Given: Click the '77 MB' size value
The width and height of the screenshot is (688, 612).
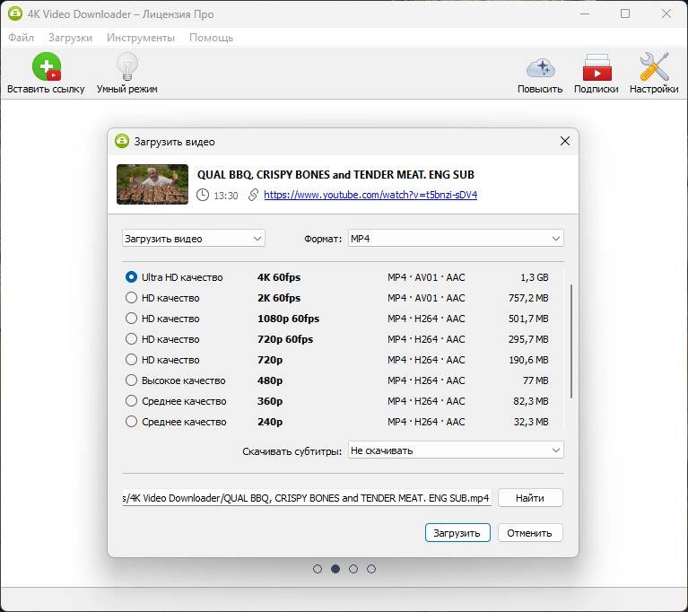Looking at the screenshot, I should click(536, 380).
